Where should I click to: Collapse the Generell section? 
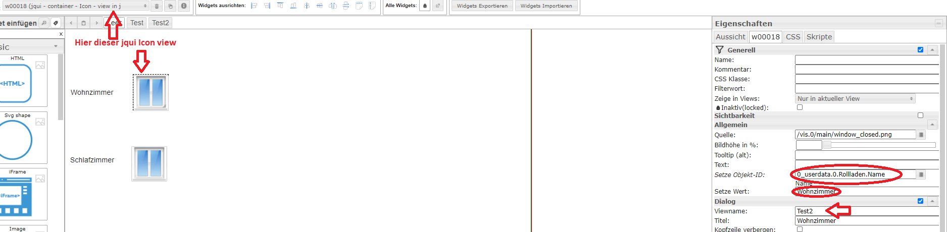click(x=932, y=50)
